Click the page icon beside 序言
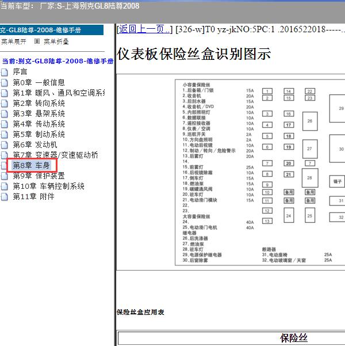The width and height of the screenshot is (345, 346). [x=4, y=72]
